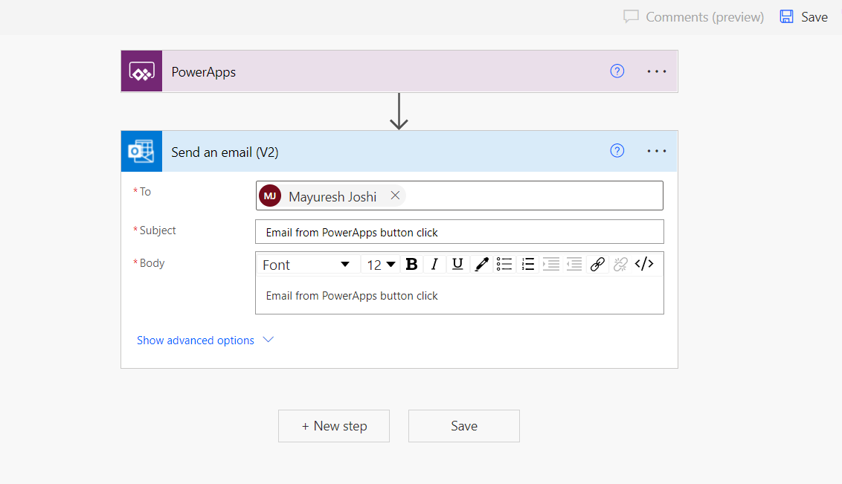Open the font size dropdown
Viewport: 842px width, 484px height.
(380, 264)
